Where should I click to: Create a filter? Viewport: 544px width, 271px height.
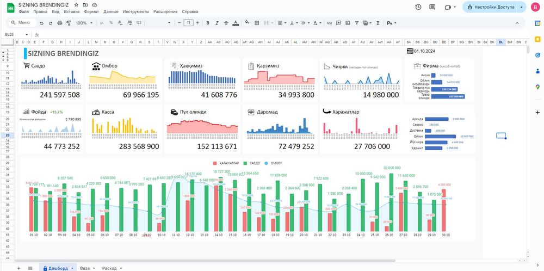pyautogui.click(x=357, y=23)
